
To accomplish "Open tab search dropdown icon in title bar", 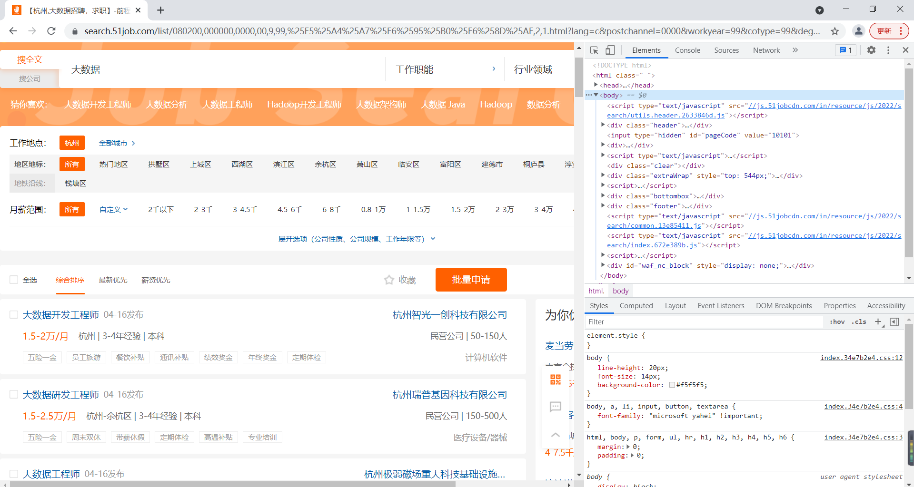I will pos(819,10).
